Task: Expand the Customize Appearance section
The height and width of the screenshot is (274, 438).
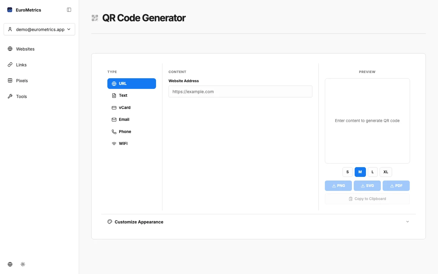Action: click(259, 222)
